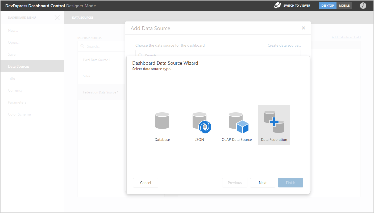Click the magnifier icon in Used Data Sources search
This screenshot has width=374, height=213.
pos(82,46)
